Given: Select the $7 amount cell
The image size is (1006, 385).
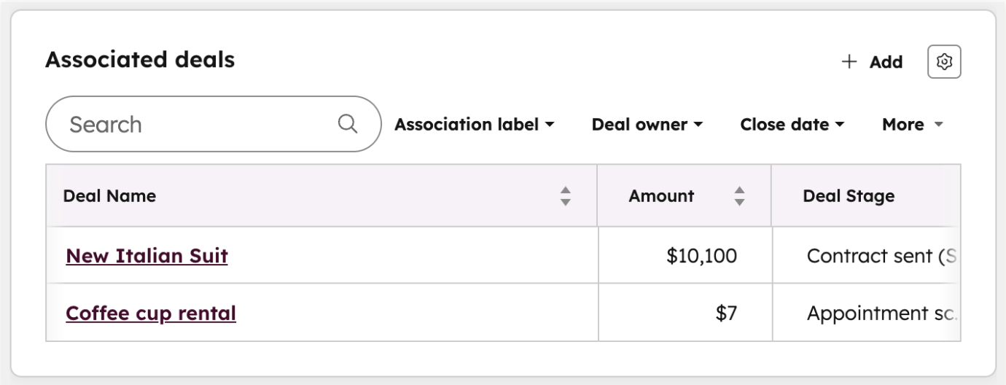Looking at the screenshot, I should 685,313.
